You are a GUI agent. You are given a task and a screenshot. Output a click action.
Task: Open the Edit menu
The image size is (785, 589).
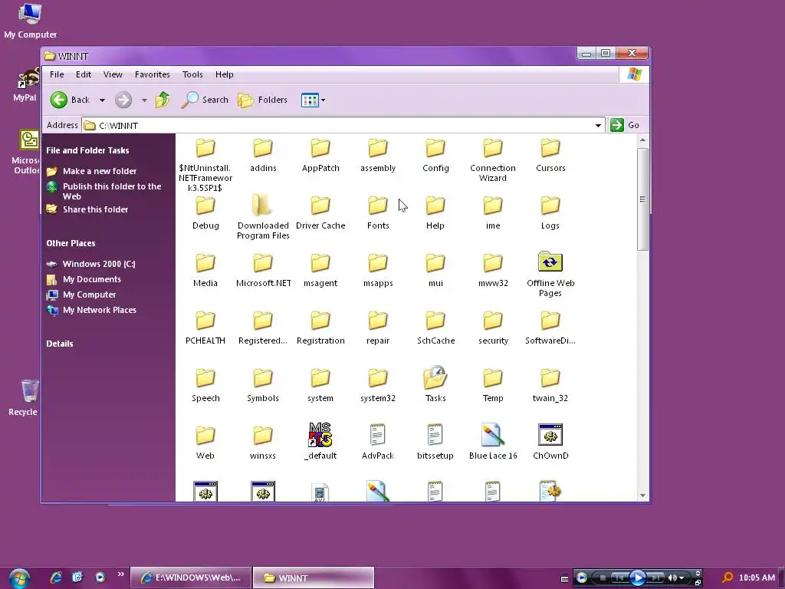tap(83, 74)
